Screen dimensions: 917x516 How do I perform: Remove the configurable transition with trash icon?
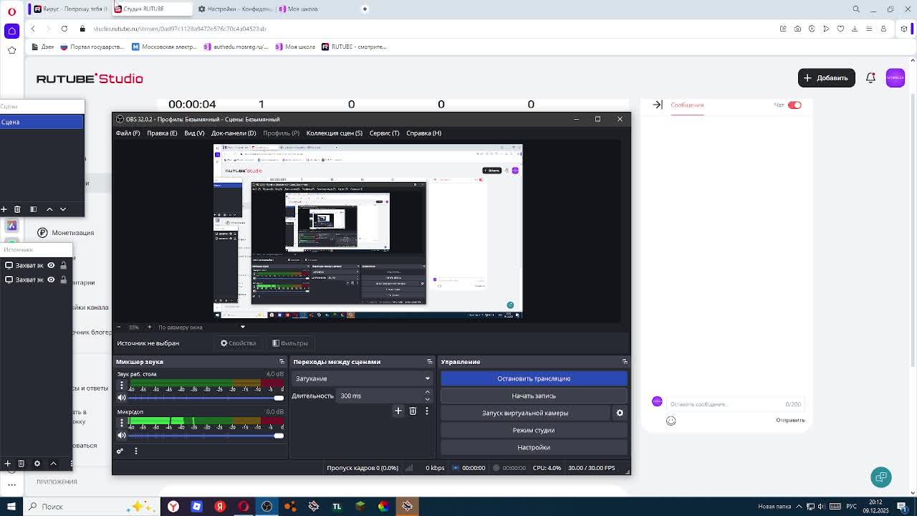point(413,411)
